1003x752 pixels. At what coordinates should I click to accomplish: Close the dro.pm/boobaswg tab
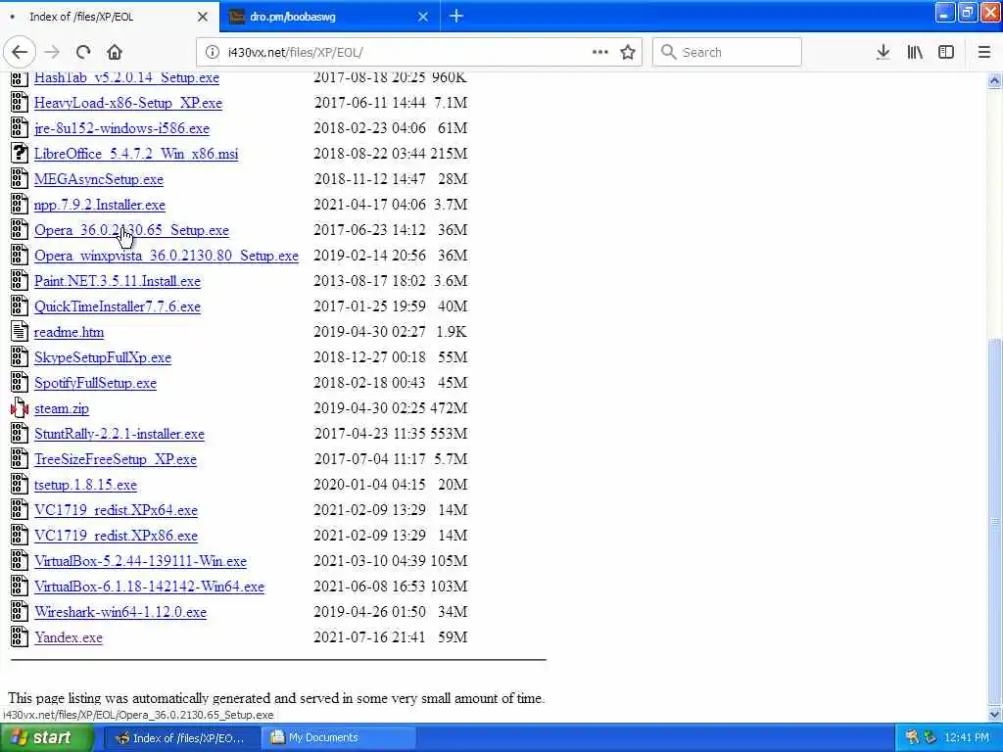tap(423, 17)
